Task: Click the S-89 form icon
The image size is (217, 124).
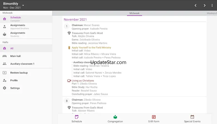Action: pyautogui.click(x=153, y=117)
